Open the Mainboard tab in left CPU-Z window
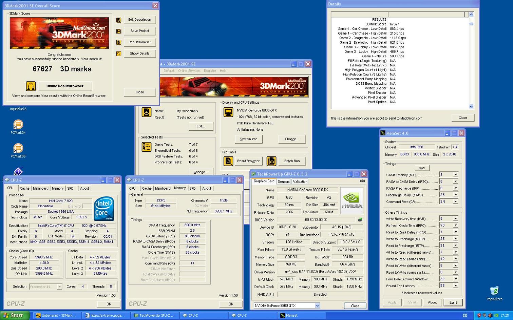Viewport: 513px width, 320px height. tap(40, 188)
